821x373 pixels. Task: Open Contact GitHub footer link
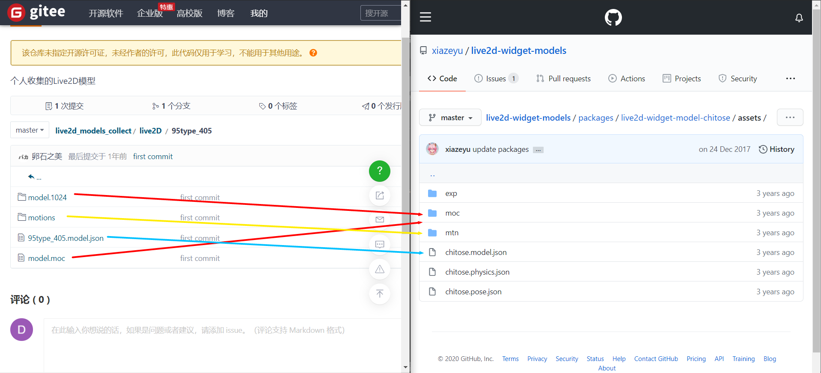tap(656, 358)
